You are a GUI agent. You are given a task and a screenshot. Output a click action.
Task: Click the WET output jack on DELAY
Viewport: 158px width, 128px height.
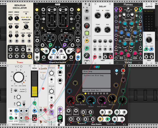click(105, 57)
